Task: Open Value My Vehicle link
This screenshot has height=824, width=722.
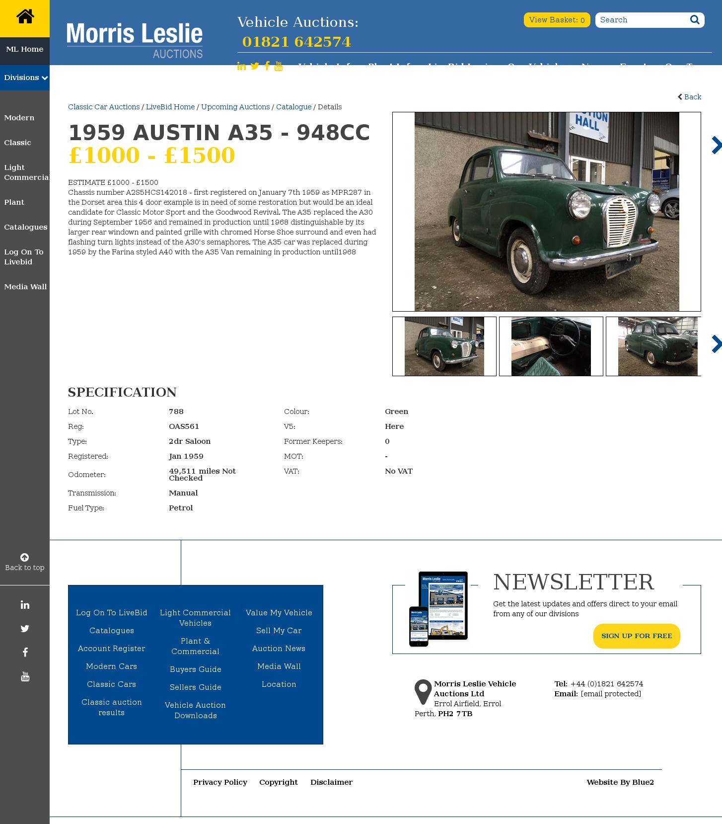Action: 279,613
